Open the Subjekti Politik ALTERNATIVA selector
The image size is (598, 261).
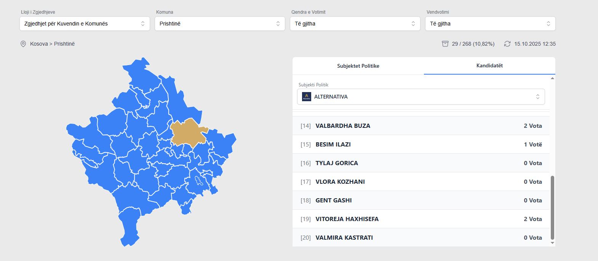[x=421, y=97]
